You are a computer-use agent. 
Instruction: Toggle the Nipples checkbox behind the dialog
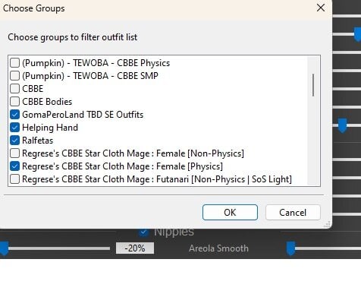pyautogui.click(x=143, y=232)
